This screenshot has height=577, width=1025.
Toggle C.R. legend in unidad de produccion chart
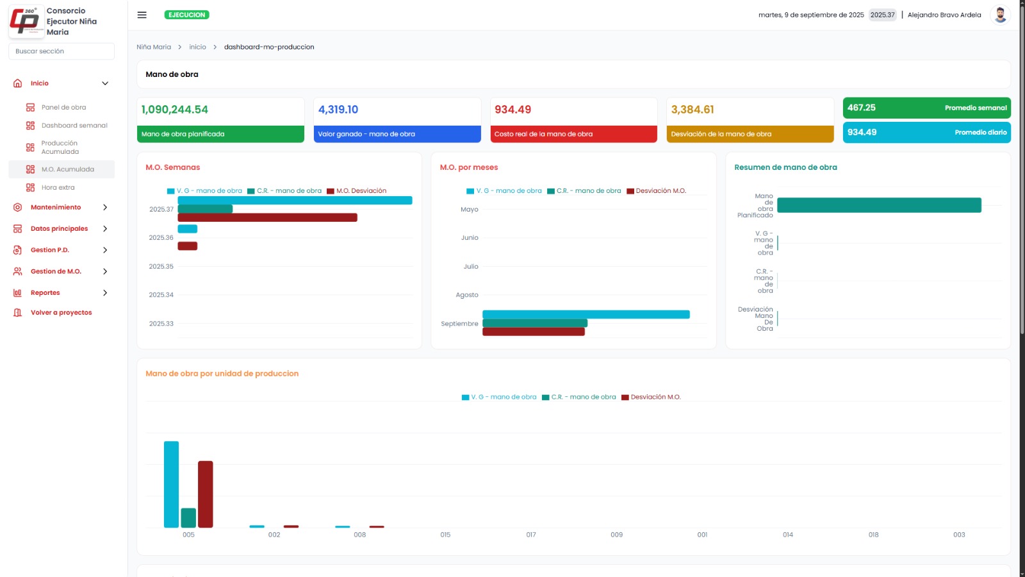click(x=579, y=397)
